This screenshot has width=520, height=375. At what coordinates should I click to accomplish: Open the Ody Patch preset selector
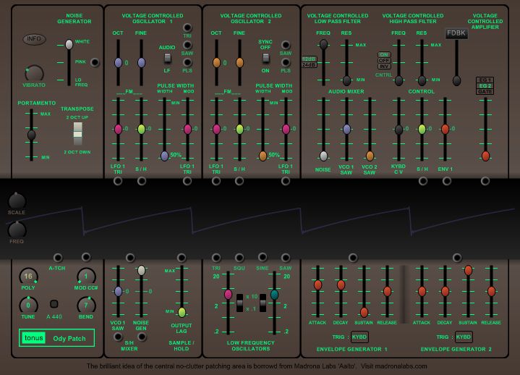pyautogui.click(x=69, y=339)
